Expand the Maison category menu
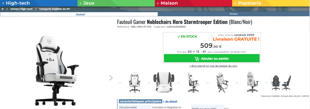This screenshot has width=310, height=109. click(x=169, y=3)
